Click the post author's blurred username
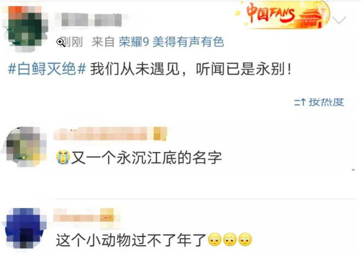361x270 pixels. [x=91, y=20]
